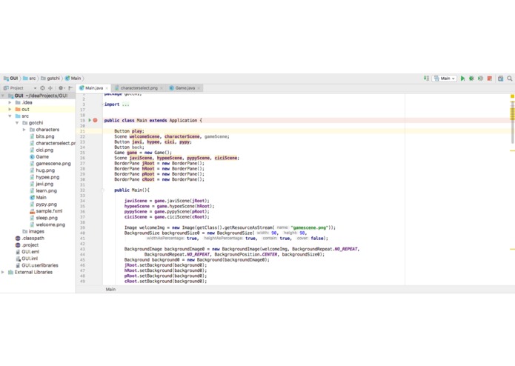
Task: Click the Build project icon with green arrow
Action: (x=426, y=78)
